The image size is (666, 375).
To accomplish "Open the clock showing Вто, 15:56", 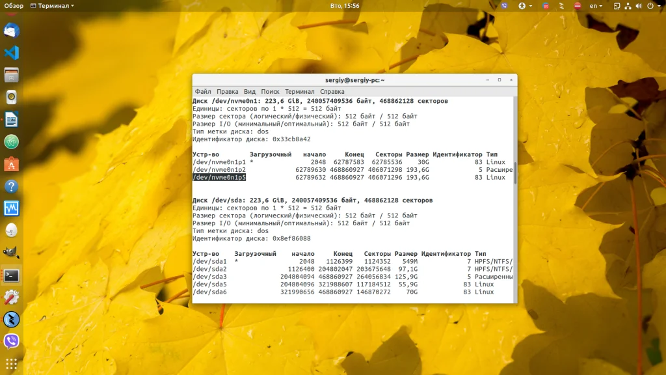I will [345, 6].
